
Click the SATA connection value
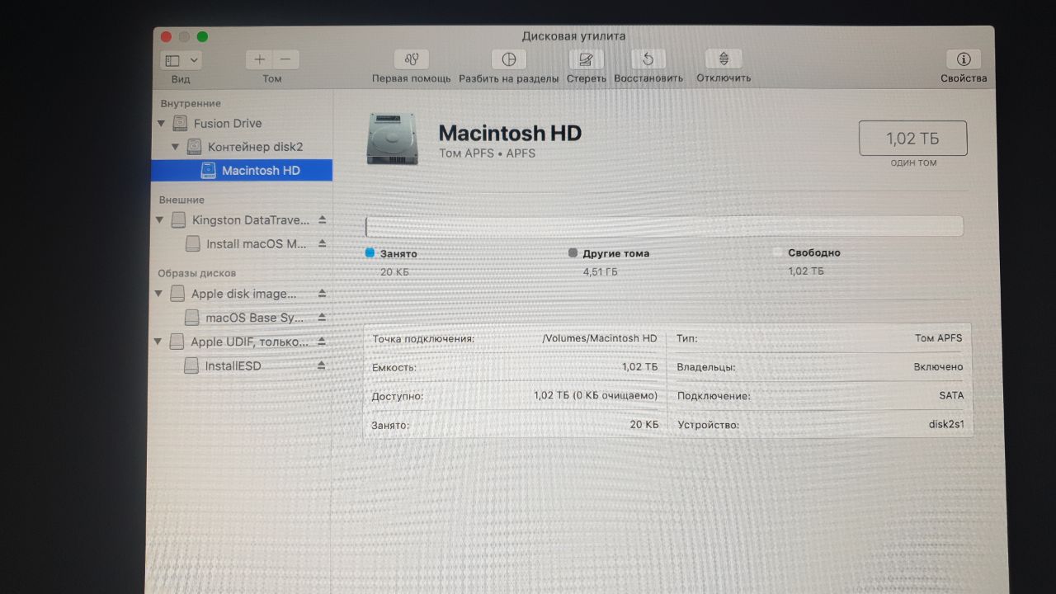pos(951,395)
